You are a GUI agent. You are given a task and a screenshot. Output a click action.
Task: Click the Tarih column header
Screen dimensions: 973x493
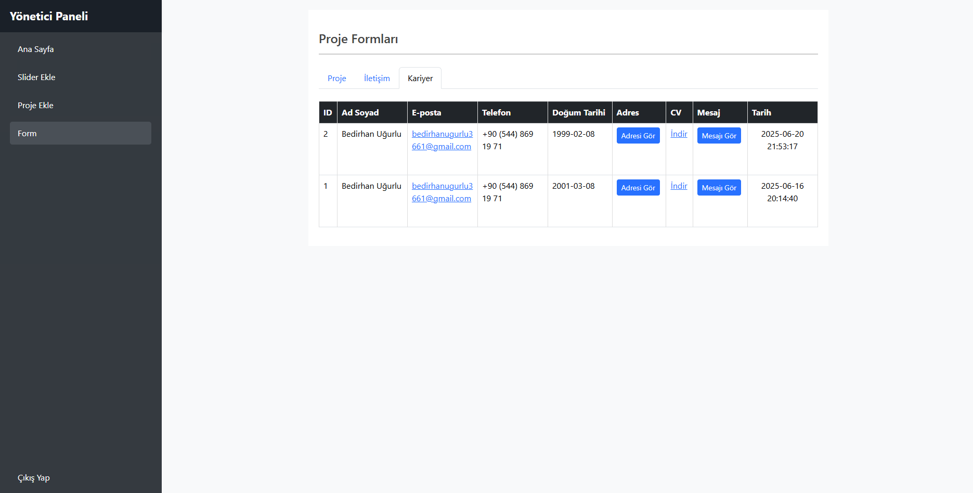(x=761, y=113)
